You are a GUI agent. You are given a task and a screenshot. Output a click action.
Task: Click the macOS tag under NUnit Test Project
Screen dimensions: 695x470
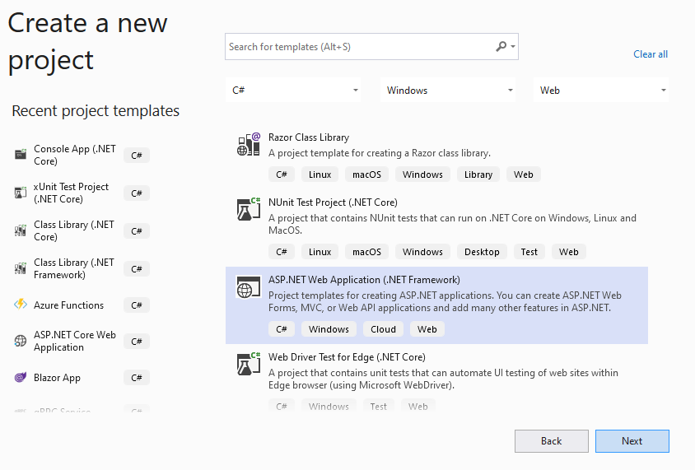tap(366, 252)
